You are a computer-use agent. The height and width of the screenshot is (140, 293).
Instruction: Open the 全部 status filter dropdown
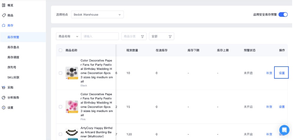tap(161, 37)
